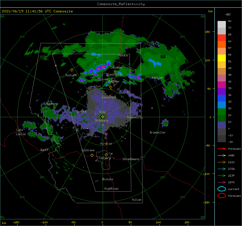The image size is (242, 226).
Task: Click the Drumheller label
Action: [158, 132]
